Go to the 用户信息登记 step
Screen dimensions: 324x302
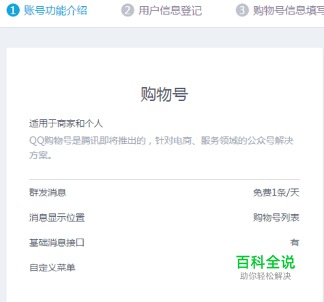click(171, 10)
